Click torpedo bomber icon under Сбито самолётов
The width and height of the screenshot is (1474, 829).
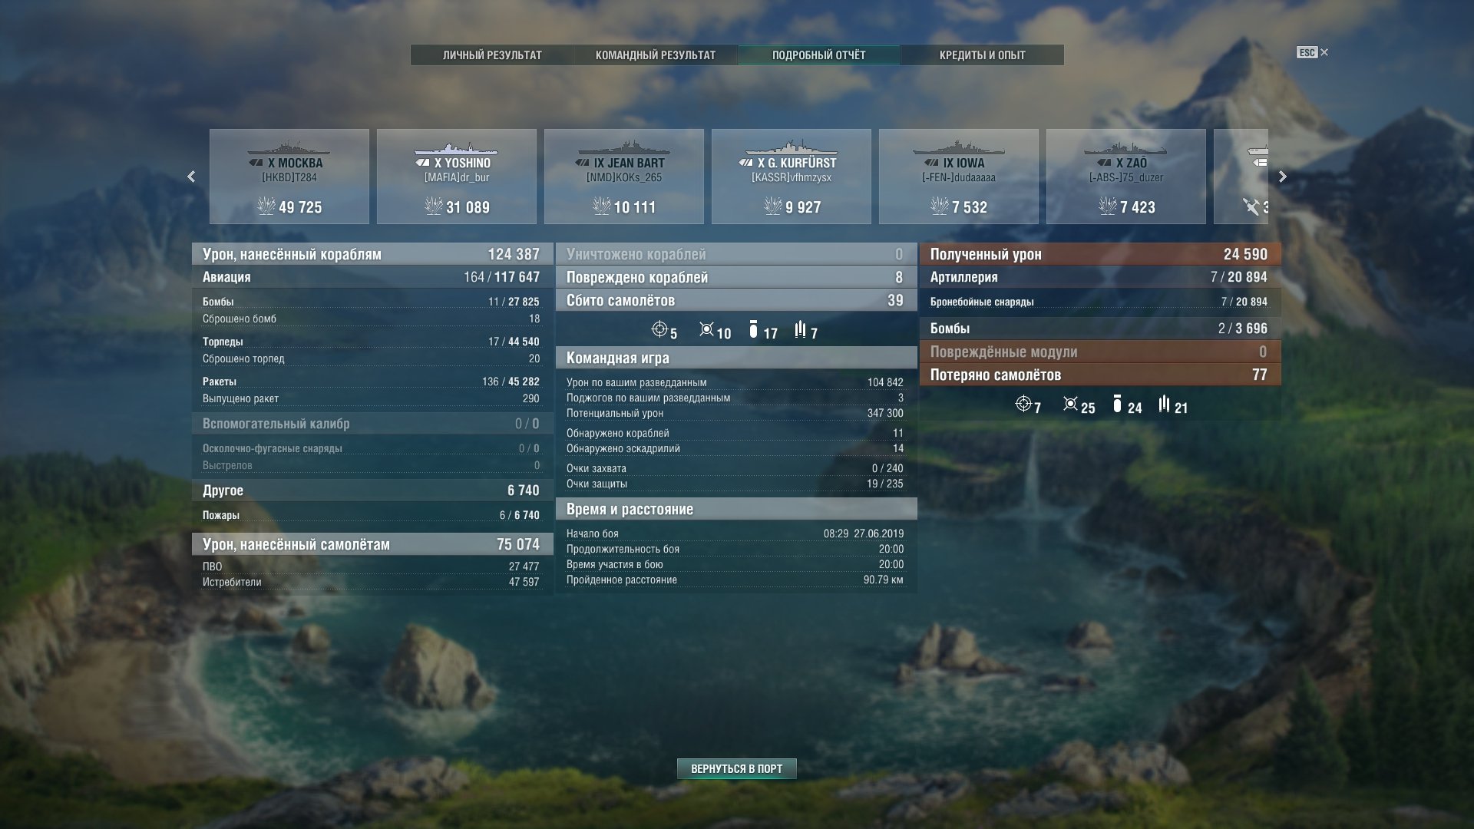[x=801, y=330]
